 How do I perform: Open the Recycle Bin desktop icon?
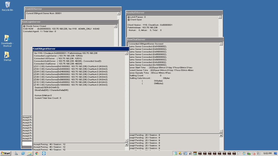(7, 6)
